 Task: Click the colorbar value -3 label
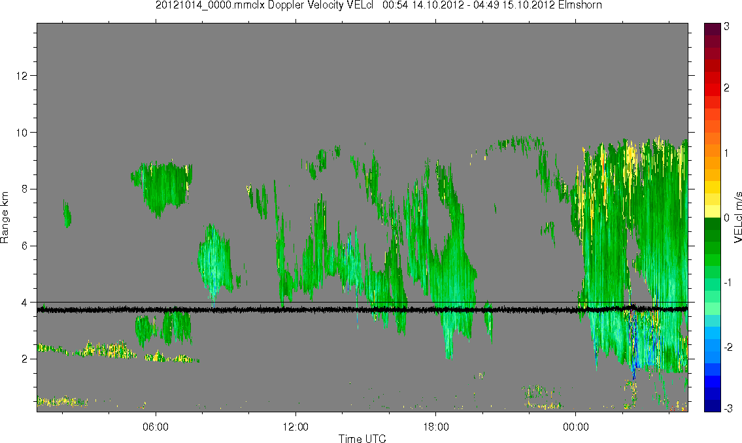click(x=728, y=408)
